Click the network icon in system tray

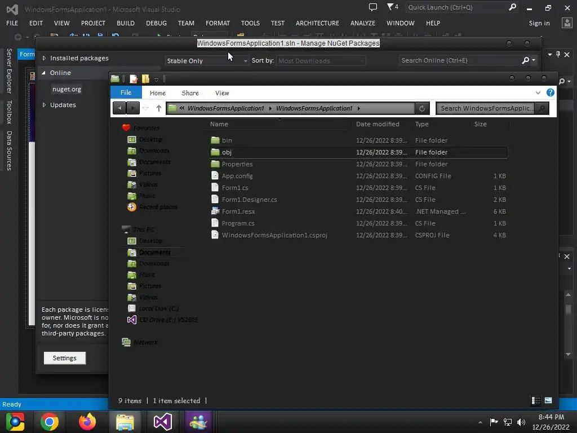pos(508,422)
